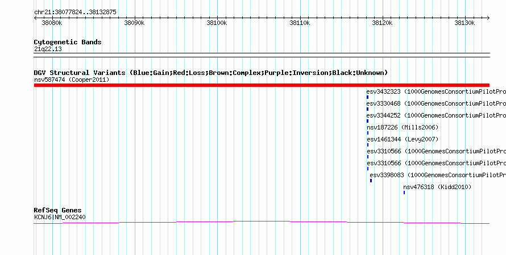Select the blue nsv187226 gain marker
This screenshot has height=255, width=506.
368,133
